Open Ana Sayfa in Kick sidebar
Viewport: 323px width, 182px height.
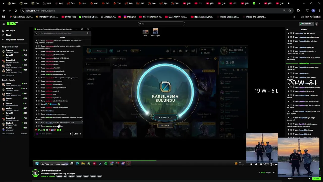tap(10, 30)
